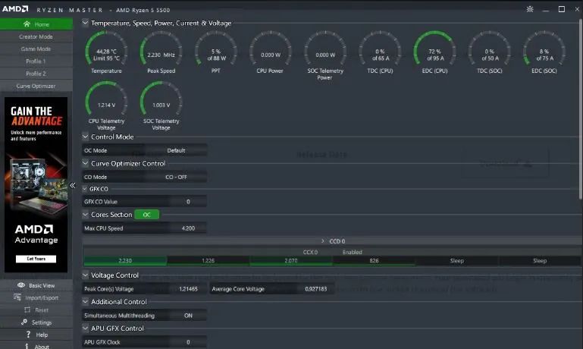Click the vertical scrollbar on right edge
Viewport: 583px width, 349px height.
(x=580, y=108)
